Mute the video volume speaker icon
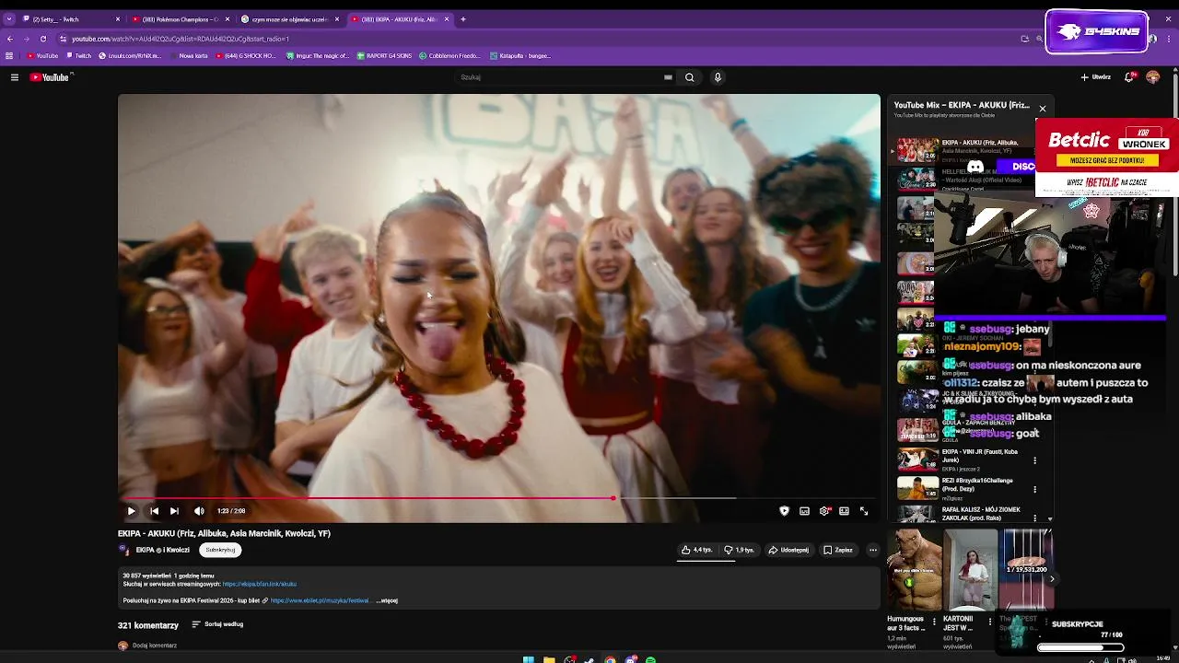The image size is (1179, 663). tap(199, 511)
